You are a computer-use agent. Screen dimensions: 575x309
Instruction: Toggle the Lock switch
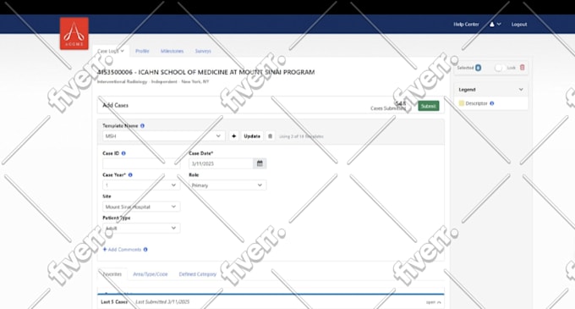[x=499, y=68]
